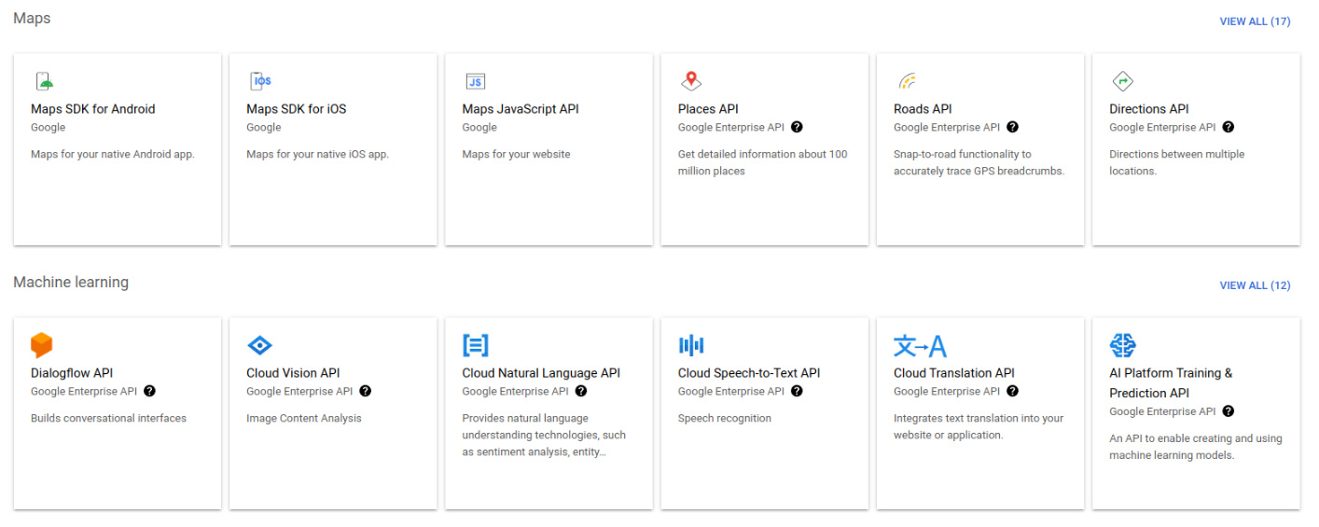Click the help icon under Roads API
This screenshot has width=1319, height=527.
tap(1012, 128)
